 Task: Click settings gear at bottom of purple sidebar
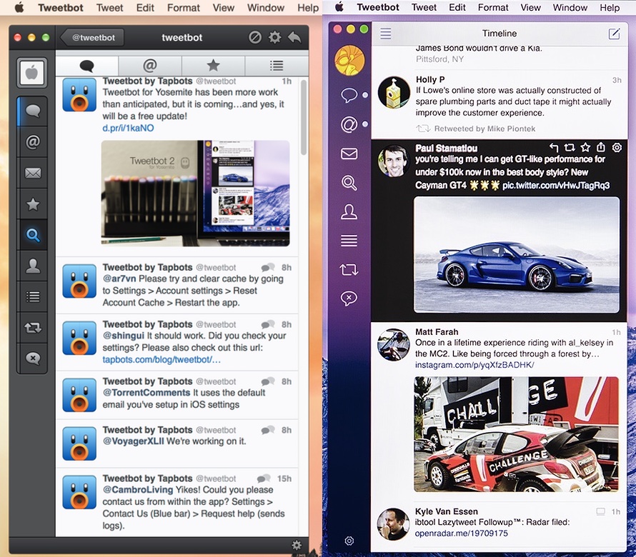point(349,541)
